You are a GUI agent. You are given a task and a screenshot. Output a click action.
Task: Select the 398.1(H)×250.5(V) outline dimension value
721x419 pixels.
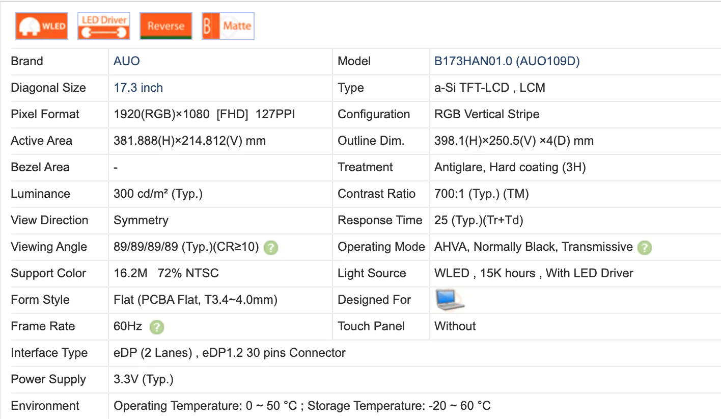[x=514, y=141]
